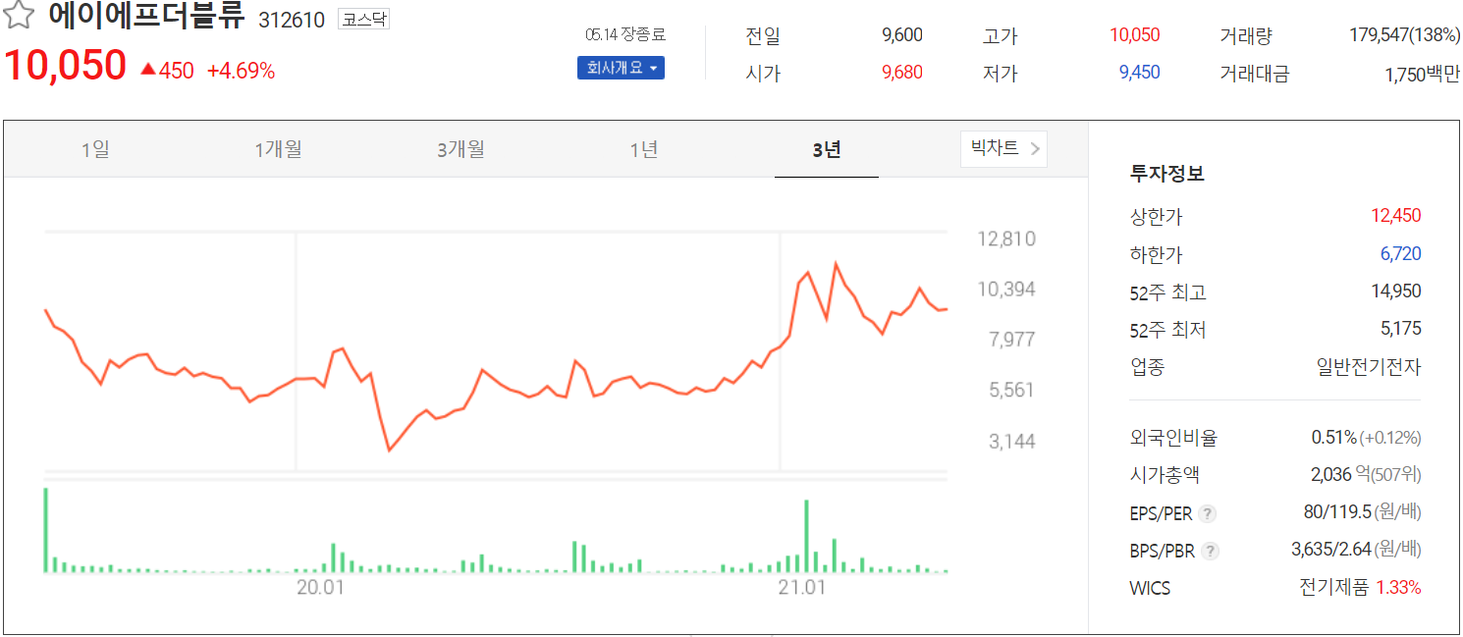Screen dimensions: 1463x637
Task: Click the 20.01 date label on chart
Action: click(320, 588)
